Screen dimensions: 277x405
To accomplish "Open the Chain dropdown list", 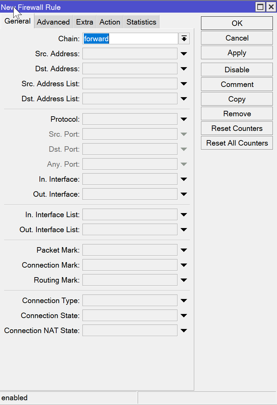I will tap(184, 39).
